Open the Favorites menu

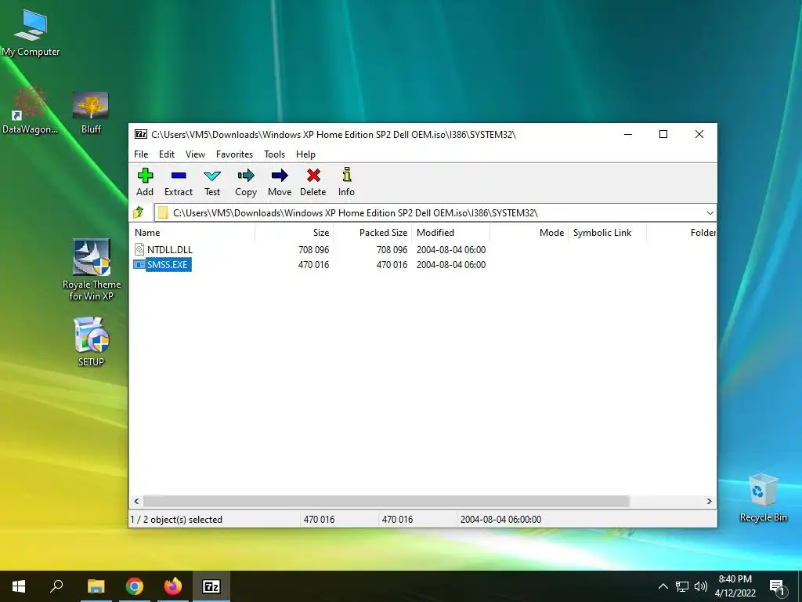click(234, 154)
